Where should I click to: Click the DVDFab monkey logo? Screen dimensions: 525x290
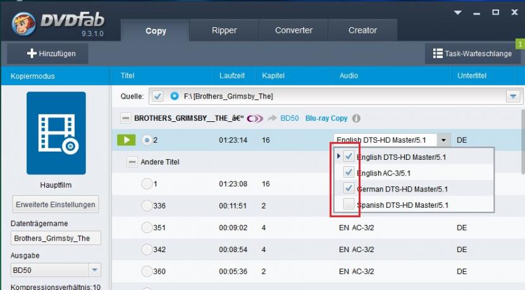pyautogui.click(x=23, y=25)
